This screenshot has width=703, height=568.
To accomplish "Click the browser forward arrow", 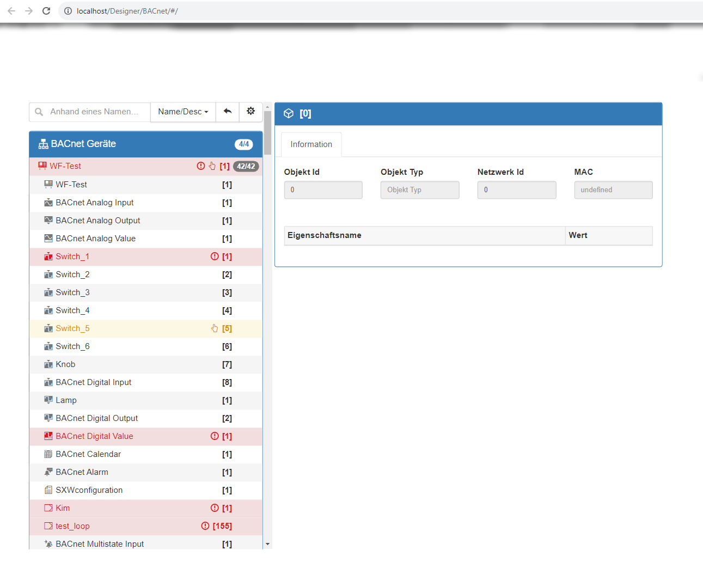I will click(x=29, y=11).
